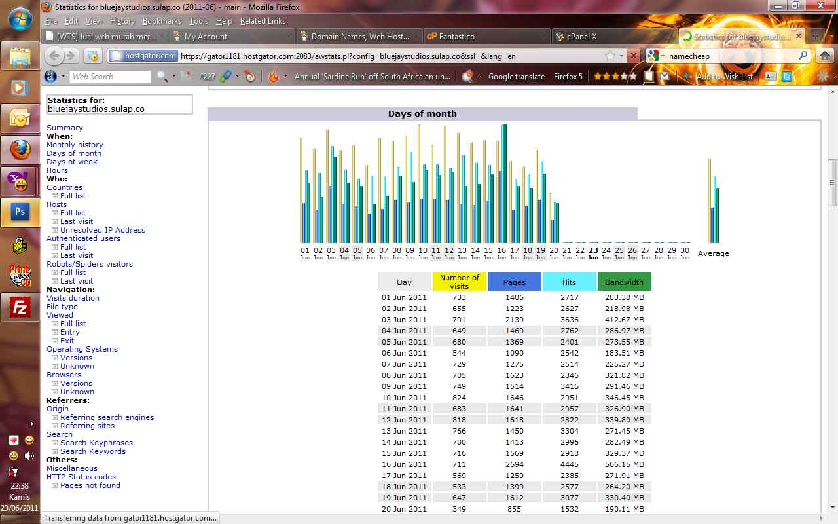
Task: Click the vertical page scrollbar thumb
Action: (x=832, y=182)
